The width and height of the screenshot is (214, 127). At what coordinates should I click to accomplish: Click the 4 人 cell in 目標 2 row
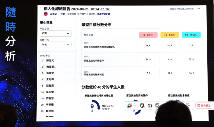pyautogui.click(x=170, y=60)
